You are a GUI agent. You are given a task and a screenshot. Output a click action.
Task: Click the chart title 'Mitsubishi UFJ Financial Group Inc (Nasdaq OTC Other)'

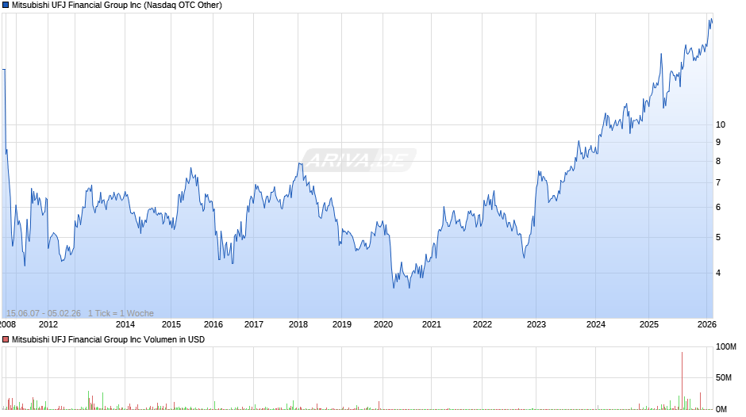pyautogui.click(x=117, y=6)
